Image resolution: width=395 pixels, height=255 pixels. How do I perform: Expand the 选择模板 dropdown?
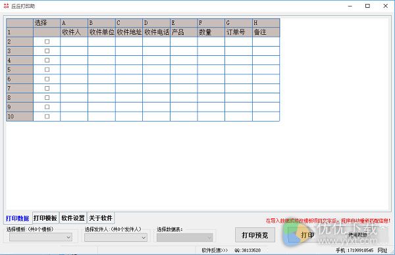click(x=41, y=237)
